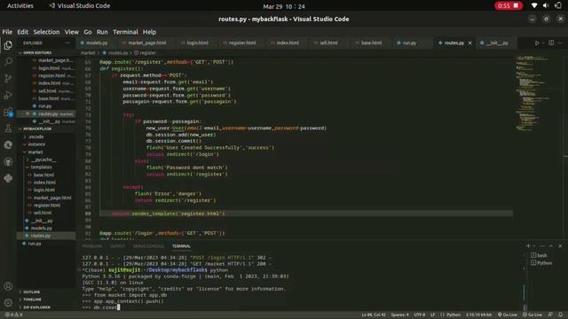The width and height of the screenshot is (568, 319).
Task: Open the Testing flask icon view
Action: coord(8,128)
